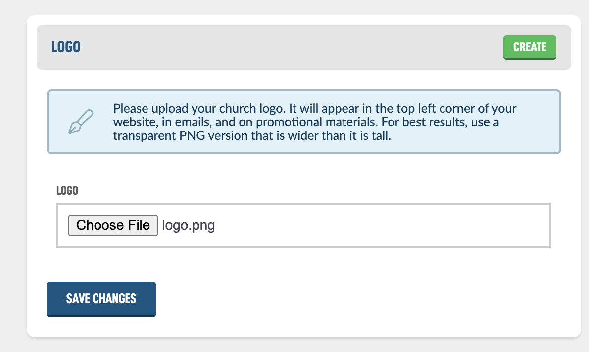This screenshot has width=589, height=352.
Task: Click the 'transparent PNG version' text line
Action: (252, 135)
